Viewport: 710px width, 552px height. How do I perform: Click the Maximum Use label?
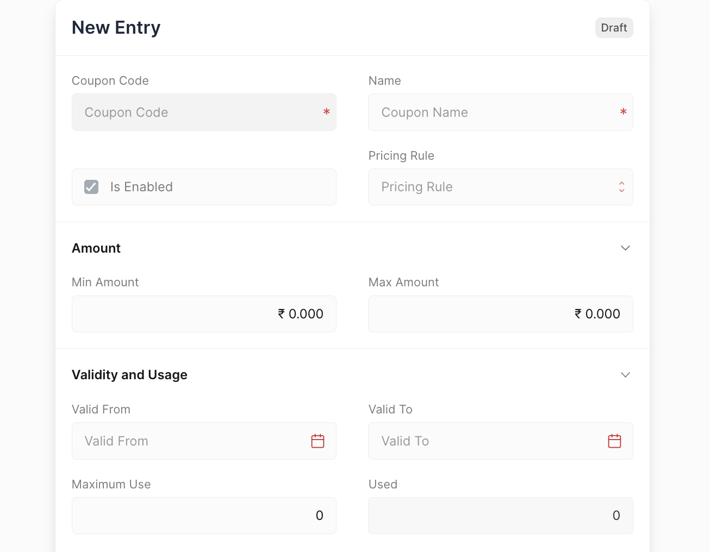point(111,484)
